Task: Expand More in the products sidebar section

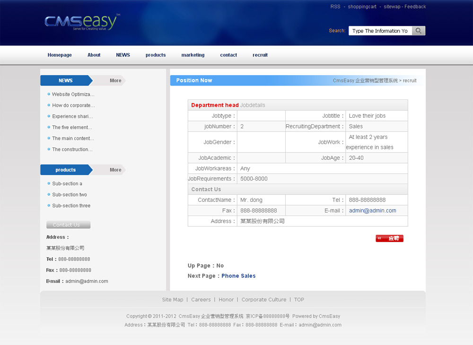Action: tap(115, 170)
